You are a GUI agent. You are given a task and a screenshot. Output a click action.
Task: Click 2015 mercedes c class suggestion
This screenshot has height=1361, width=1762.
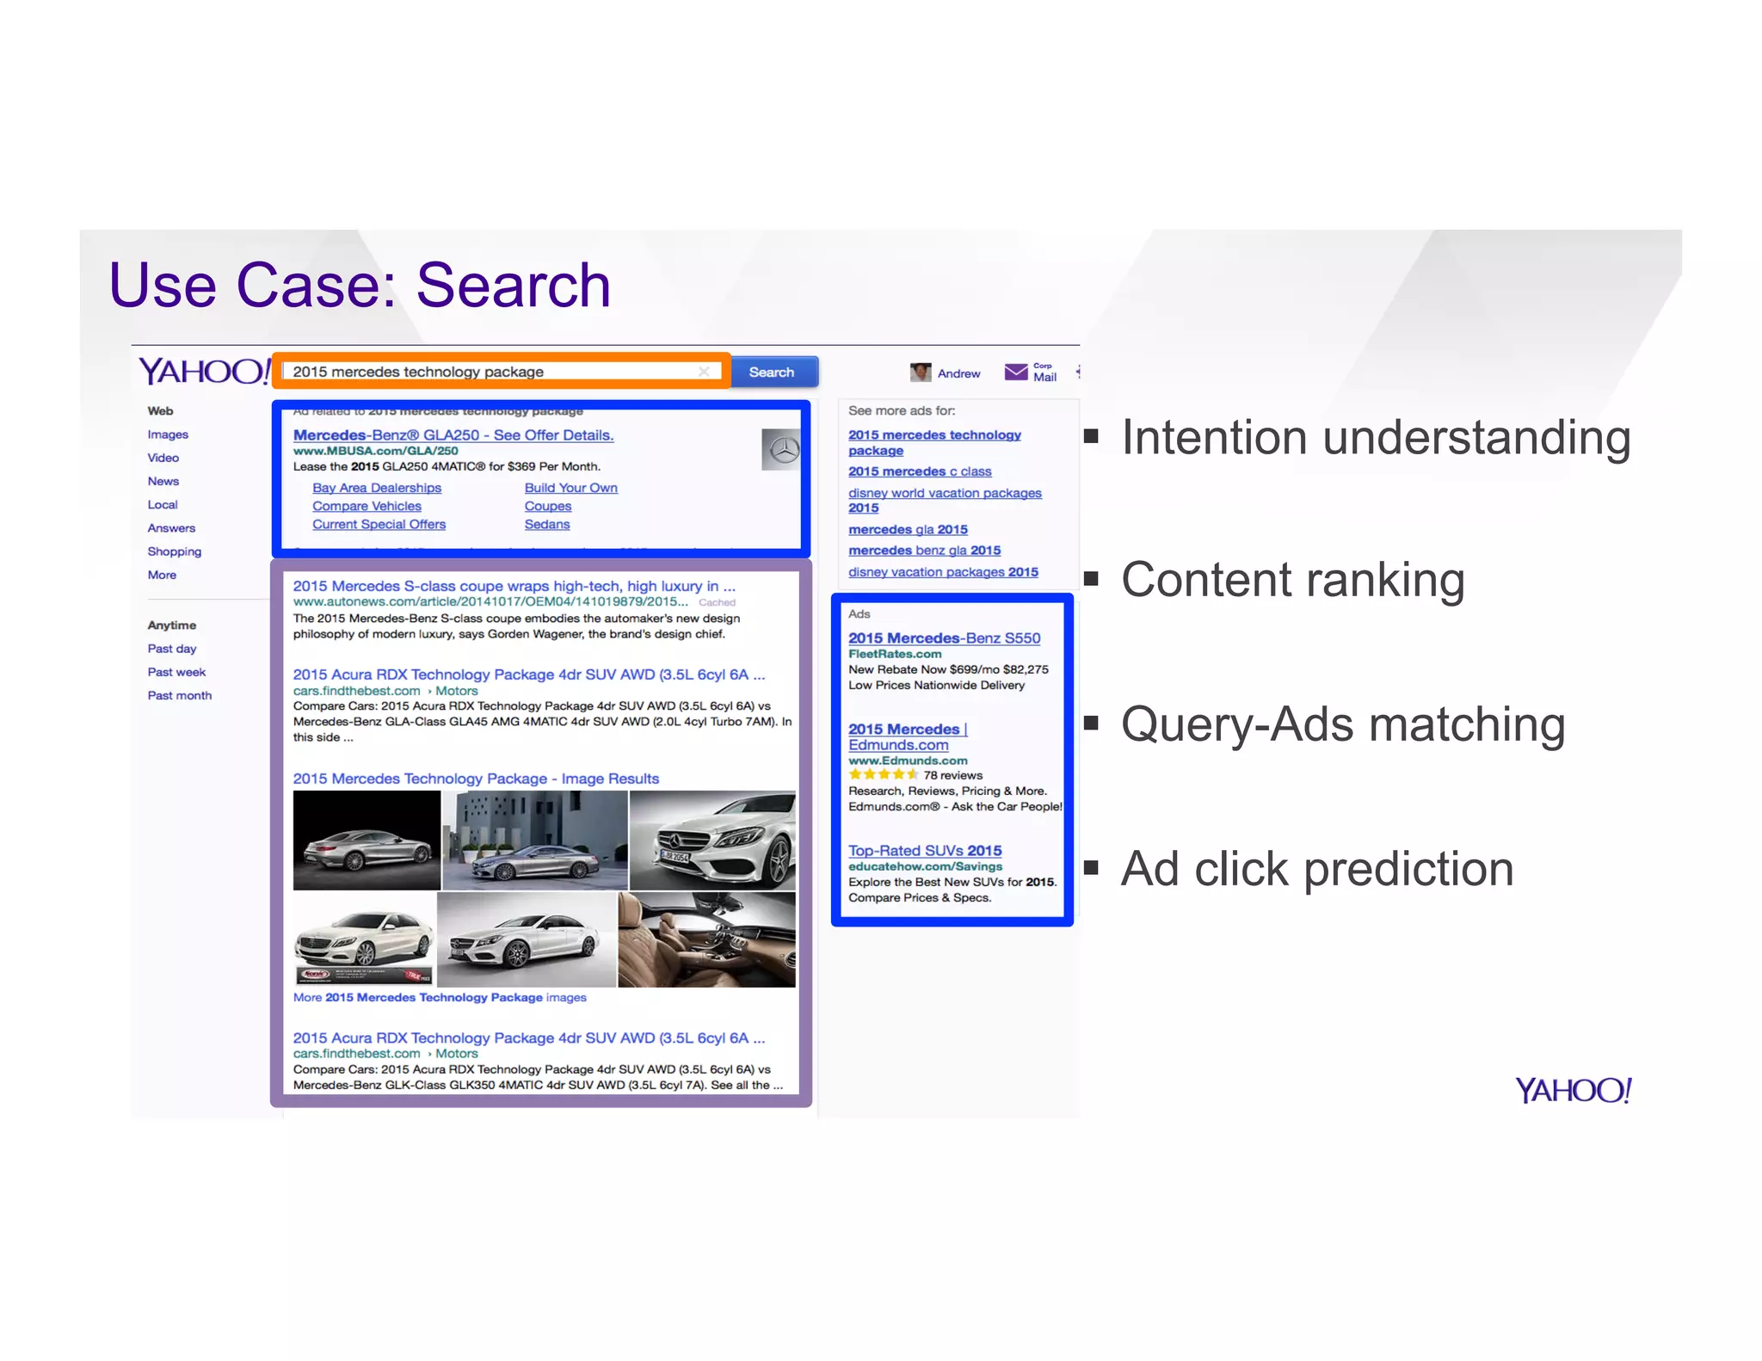[x=920, y=471]
